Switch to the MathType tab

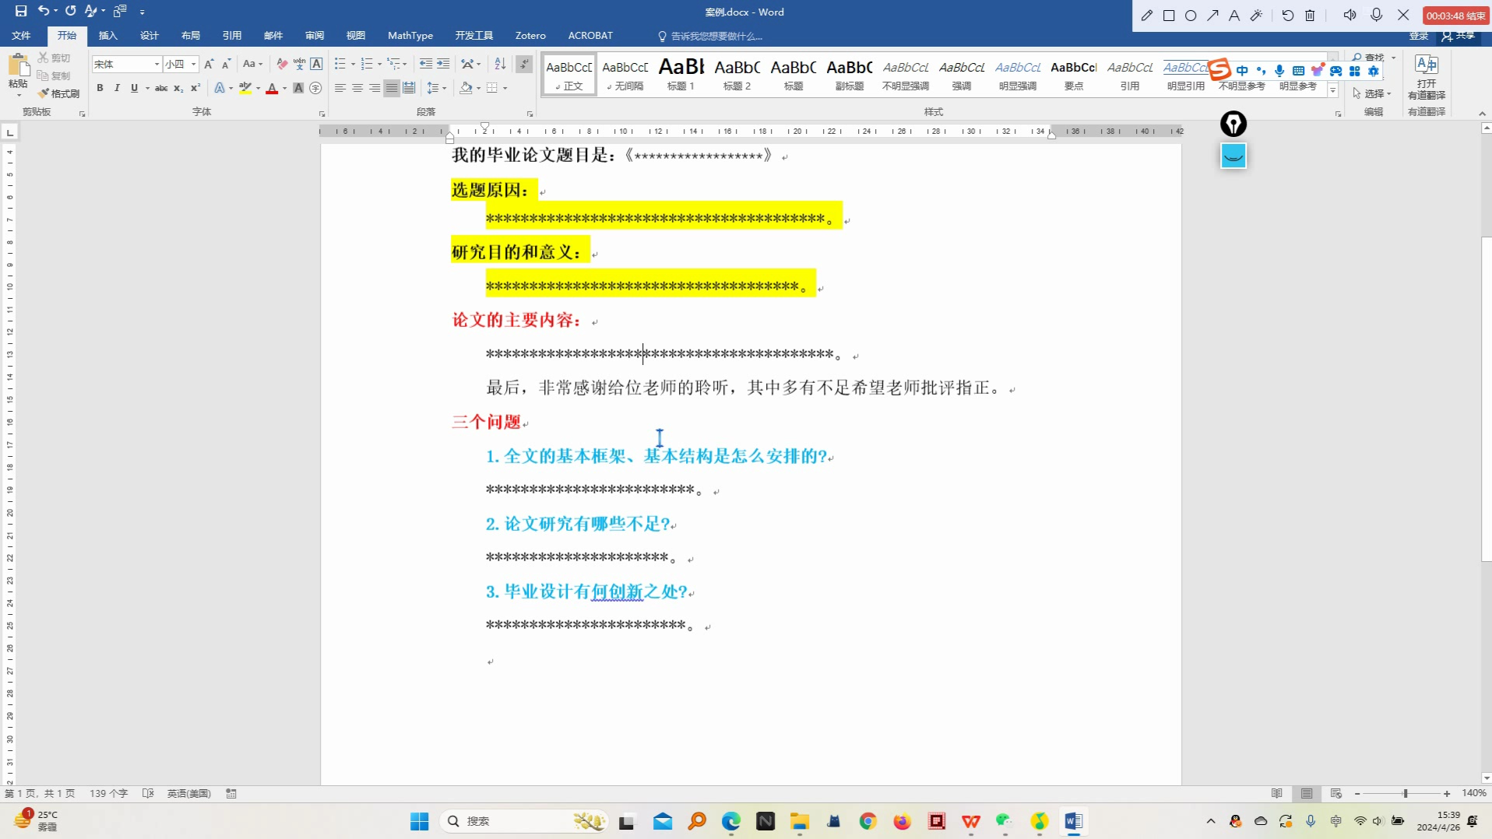coord(410,35)
